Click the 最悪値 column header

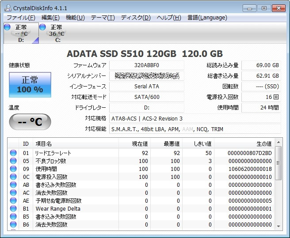pos(167,144)
